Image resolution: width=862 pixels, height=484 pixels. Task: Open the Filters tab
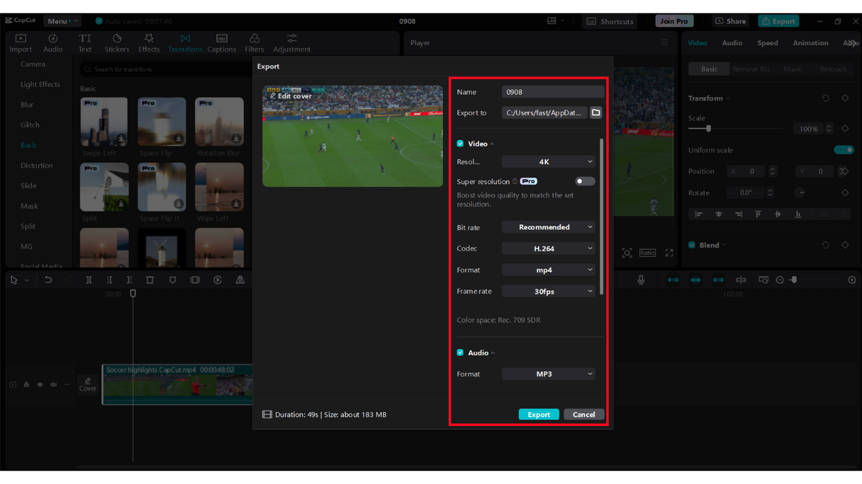[x=254, y=43]
